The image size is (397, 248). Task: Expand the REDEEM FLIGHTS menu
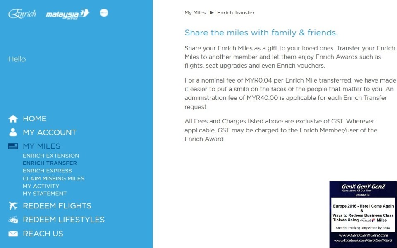(x=57, y=206)
